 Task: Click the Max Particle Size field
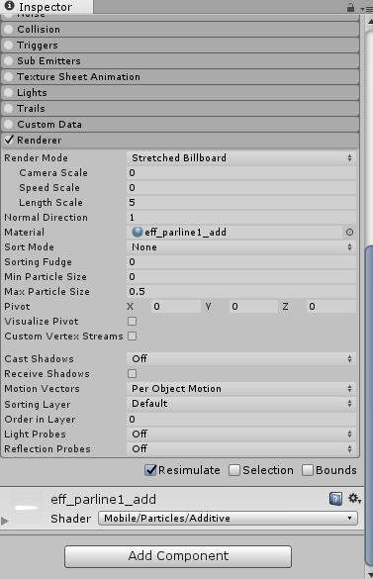point(241,291)
